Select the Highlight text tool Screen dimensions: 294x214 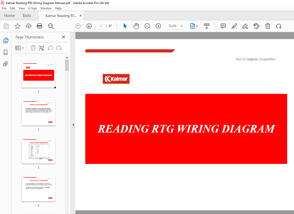point(234,26)
